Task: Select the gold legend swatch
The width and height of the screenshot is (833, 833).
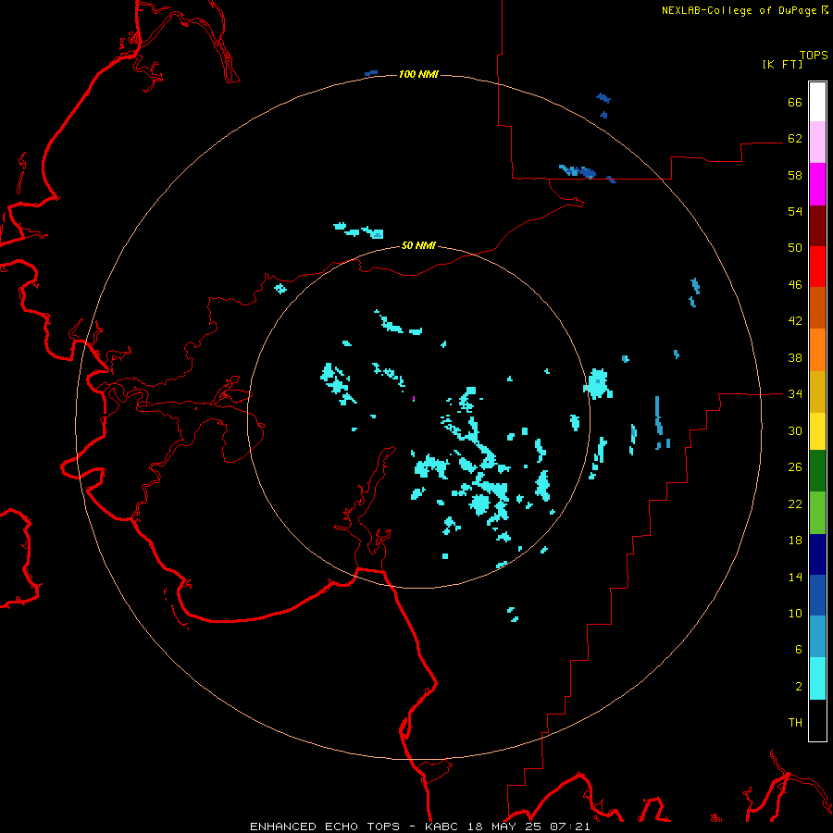Action: (x=817, y=392)
